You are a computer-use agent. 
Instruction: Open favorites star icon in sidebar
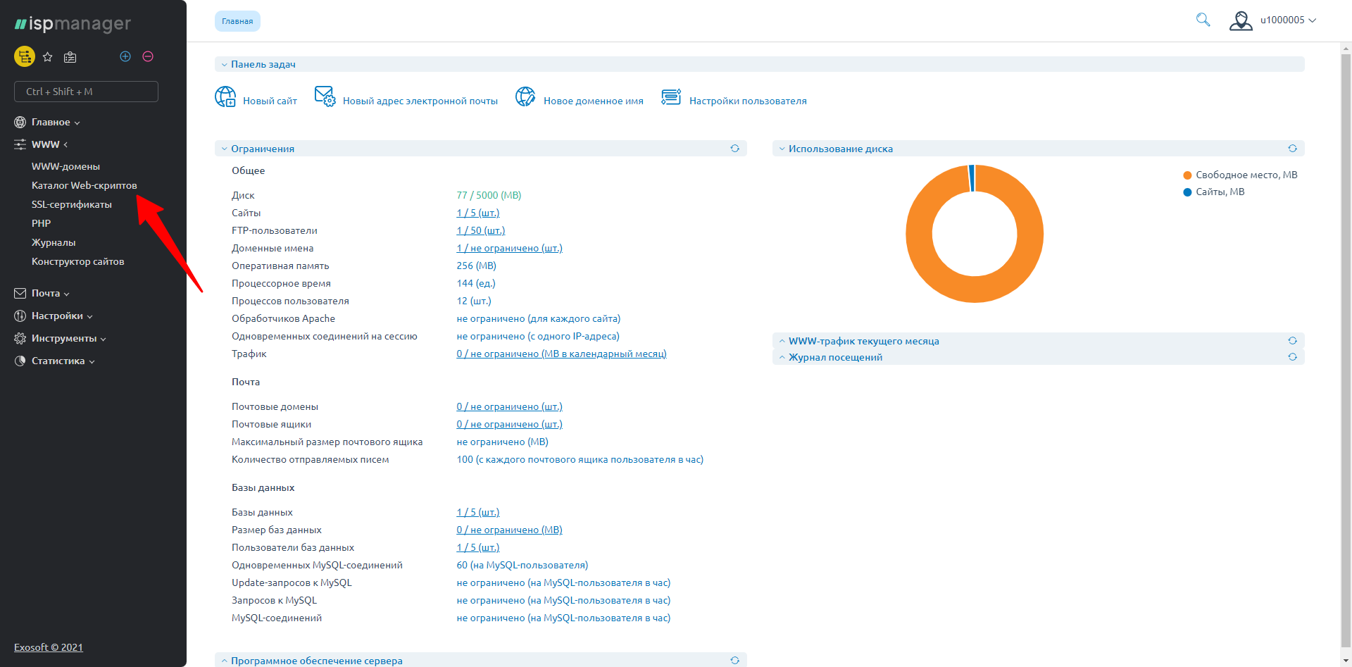point(48,57)
